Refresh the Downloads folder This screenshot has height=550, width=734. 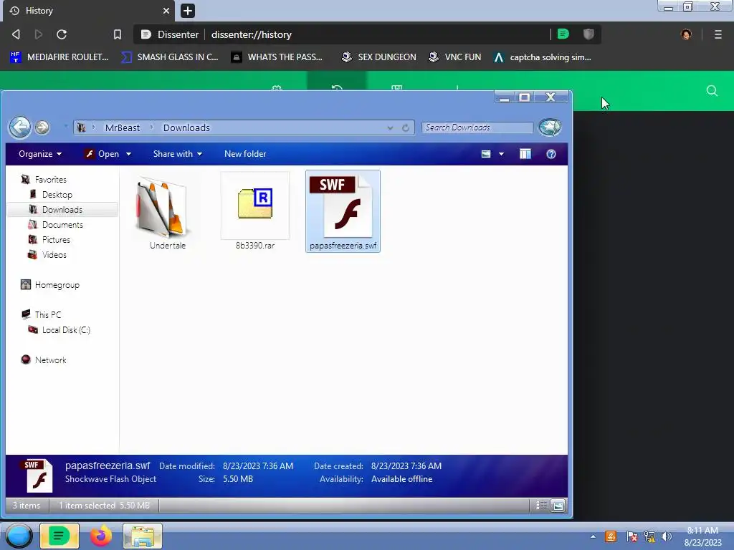[406, 127]
